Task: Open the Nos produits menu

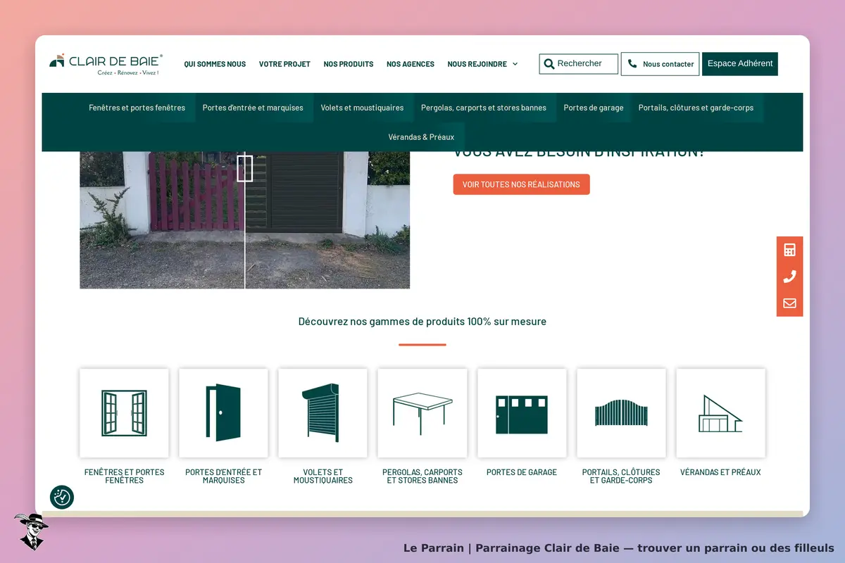Action: click(349, 64)
